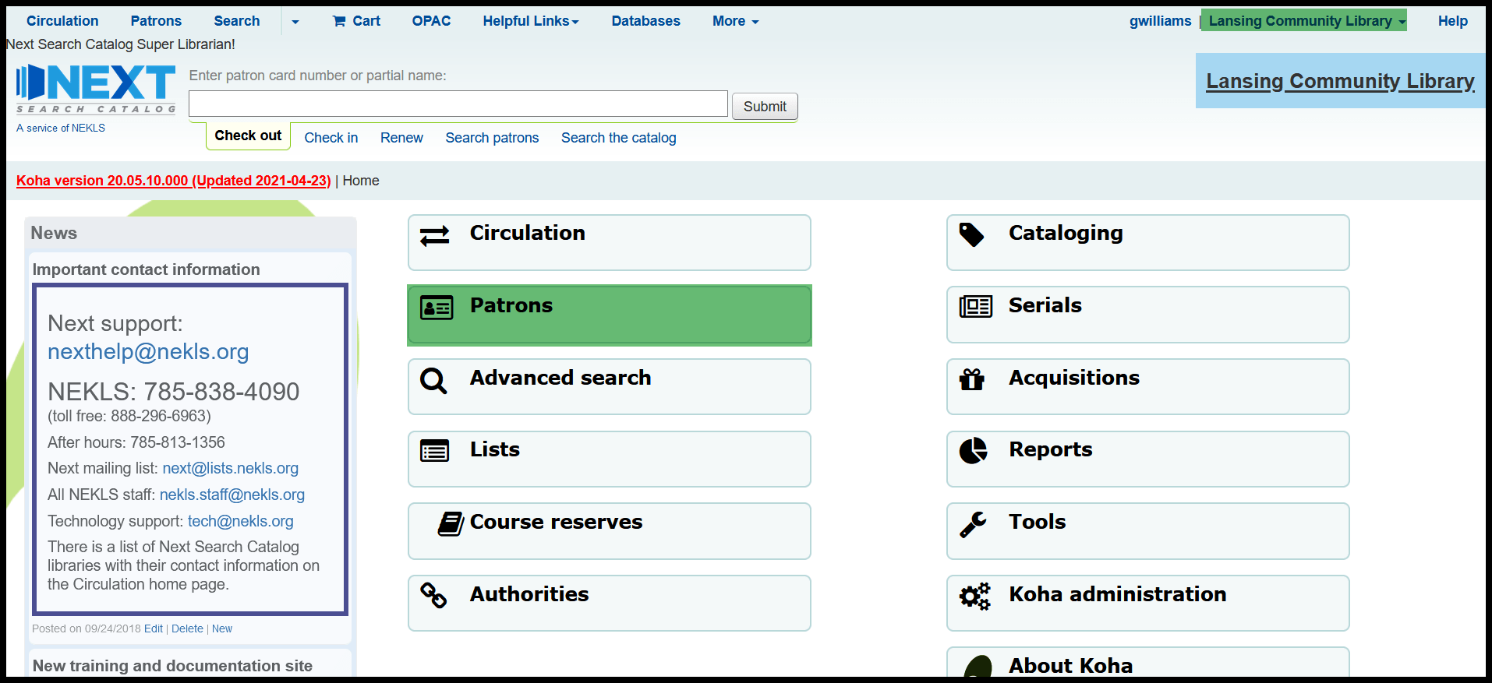The height and width of the screenshot is (683, 1492).
Task: Email nexthelp@nekls.org support link
Action: click(148, 352)
